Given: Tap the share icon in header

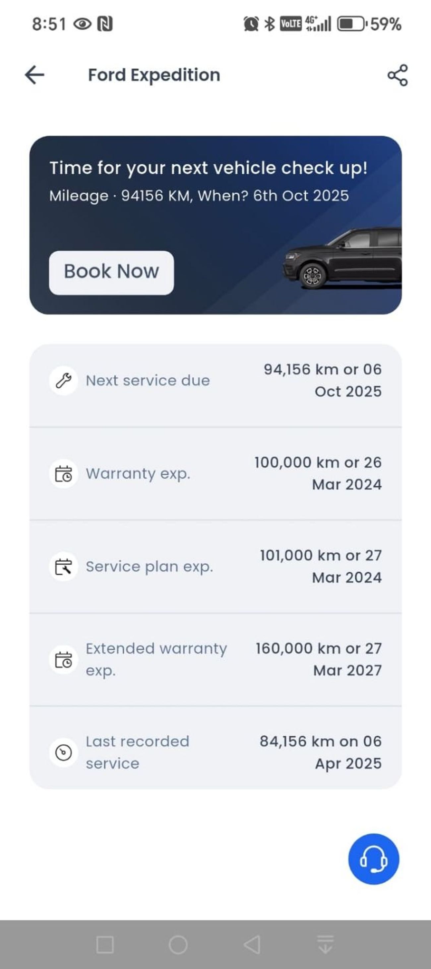Looking at the screenshot, I should (x=397, y=75).
